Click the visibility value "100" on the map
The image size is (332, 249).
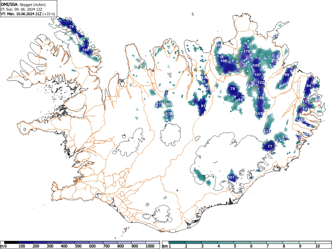86,50
